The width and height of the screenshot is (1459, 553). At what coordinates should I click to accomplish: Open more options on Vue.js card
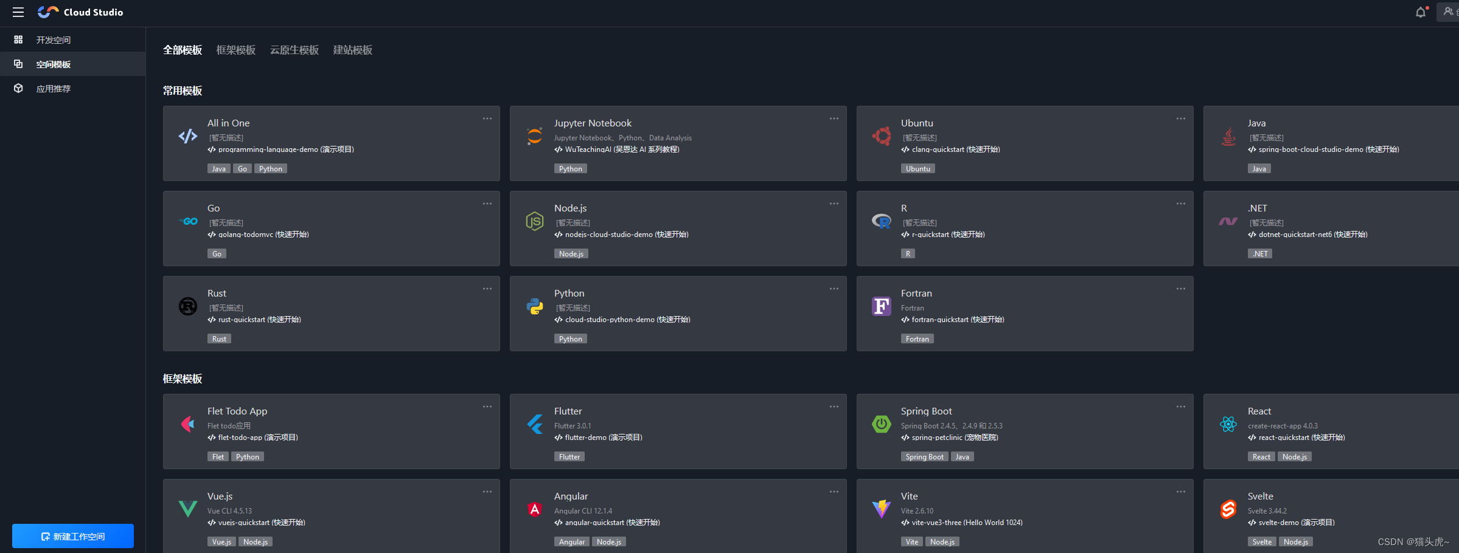487,492
